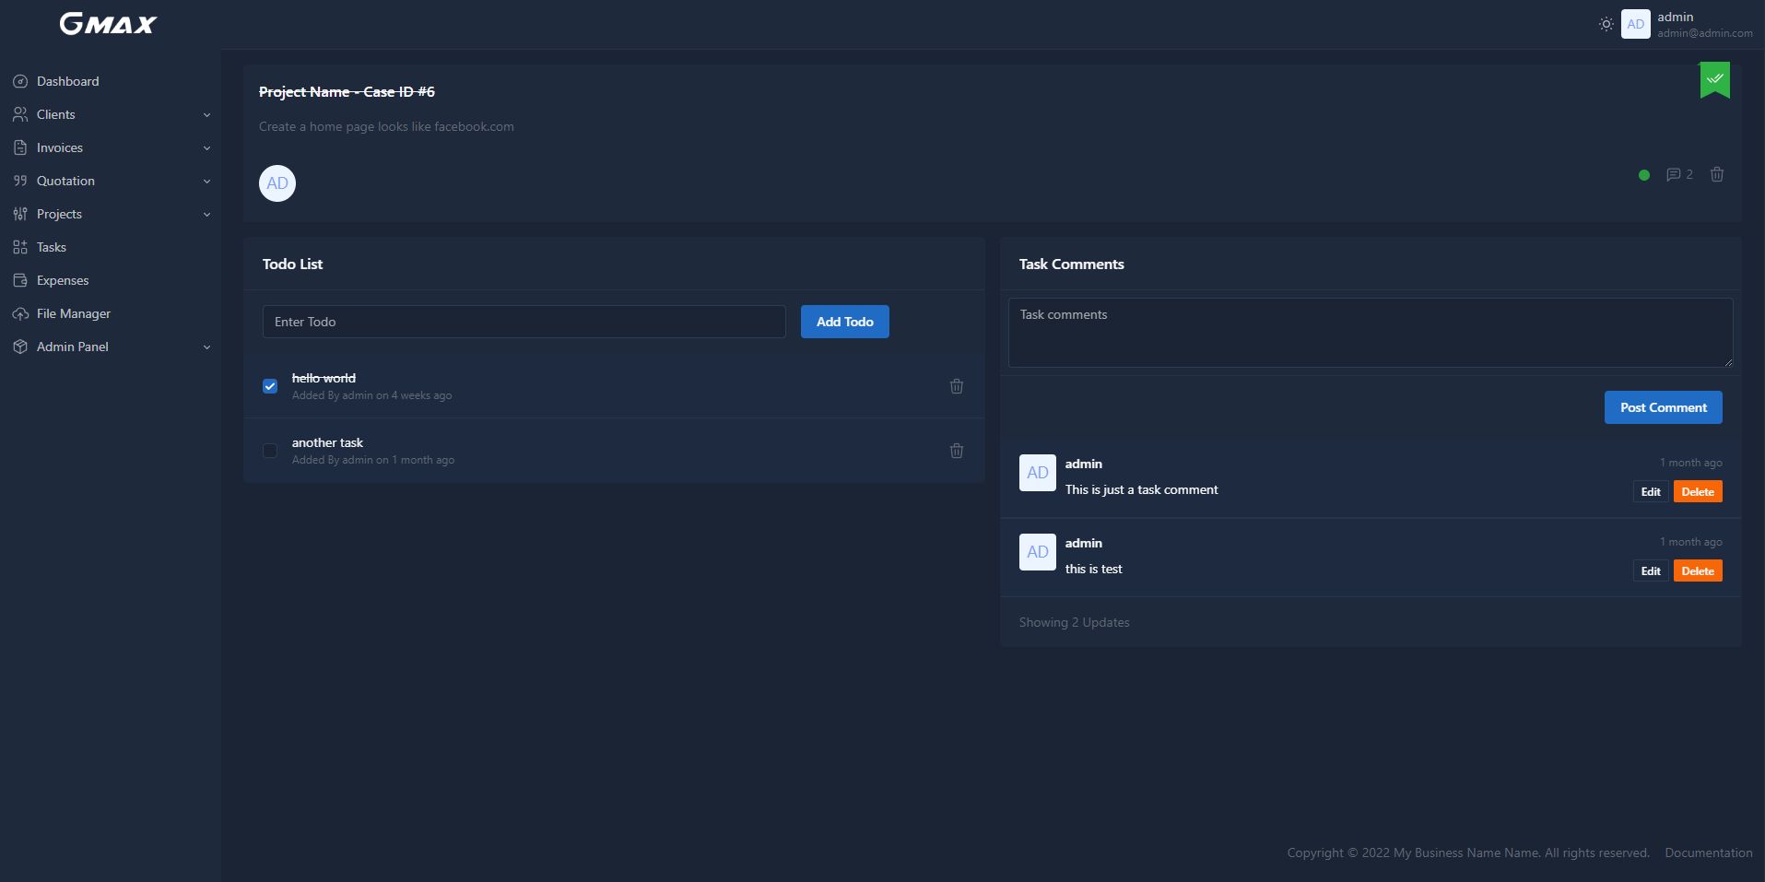Focus the Task comments text area
Image resolution: width=1765 pixels, height=882 pixels.
(1371, 332)
